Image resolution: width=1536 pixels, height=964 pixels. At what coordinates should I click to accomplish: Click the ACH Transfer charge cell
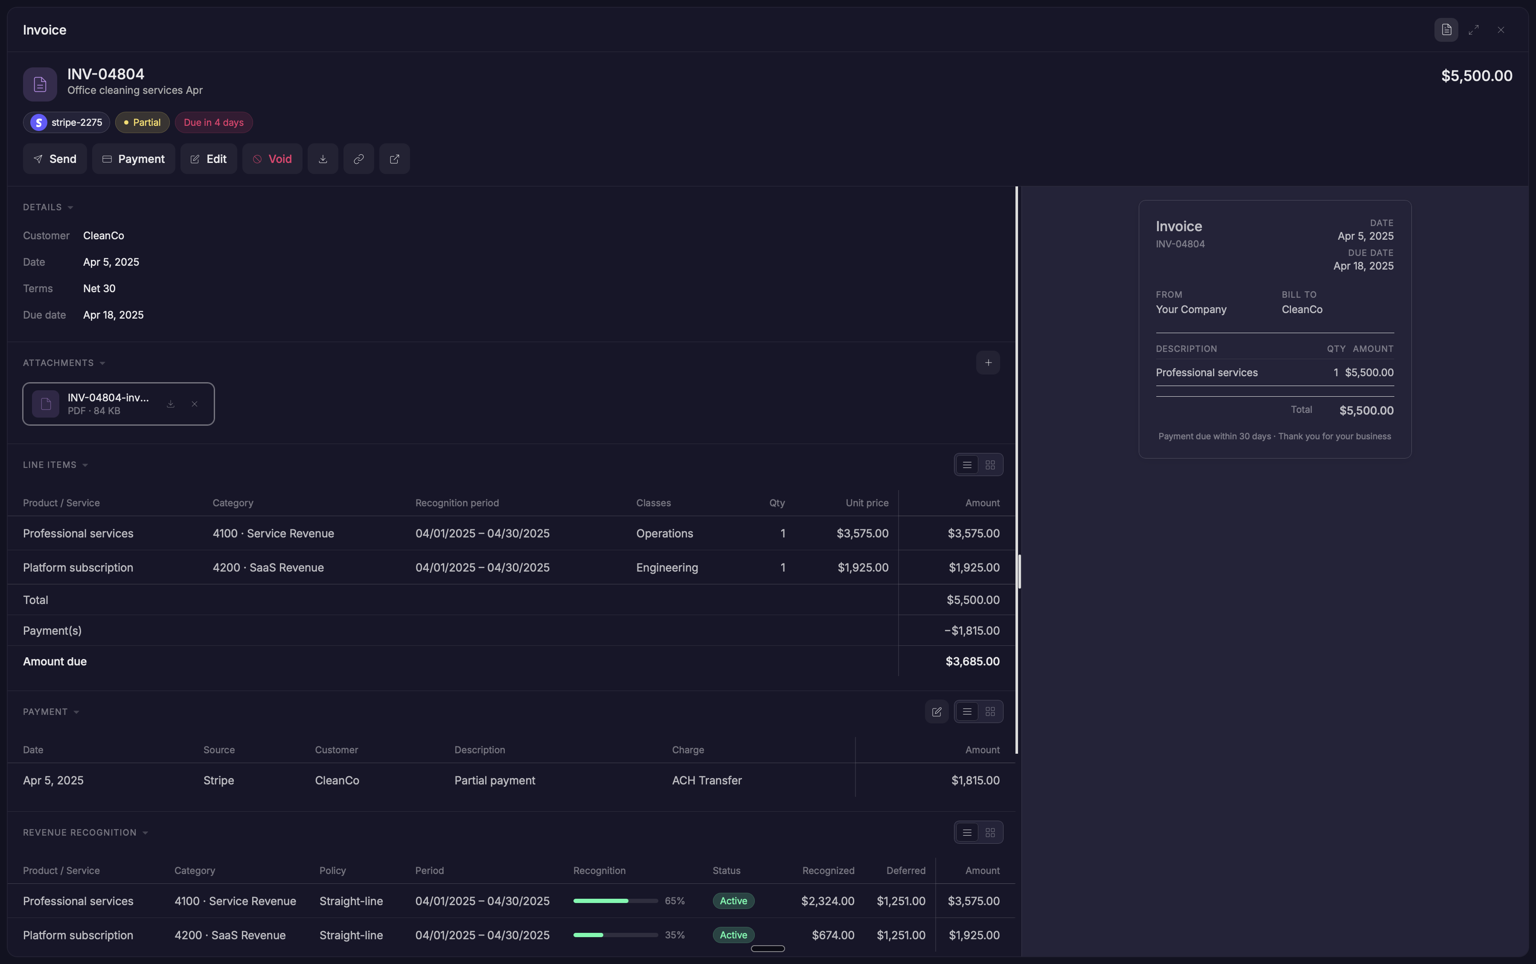[x=707, y=781]
